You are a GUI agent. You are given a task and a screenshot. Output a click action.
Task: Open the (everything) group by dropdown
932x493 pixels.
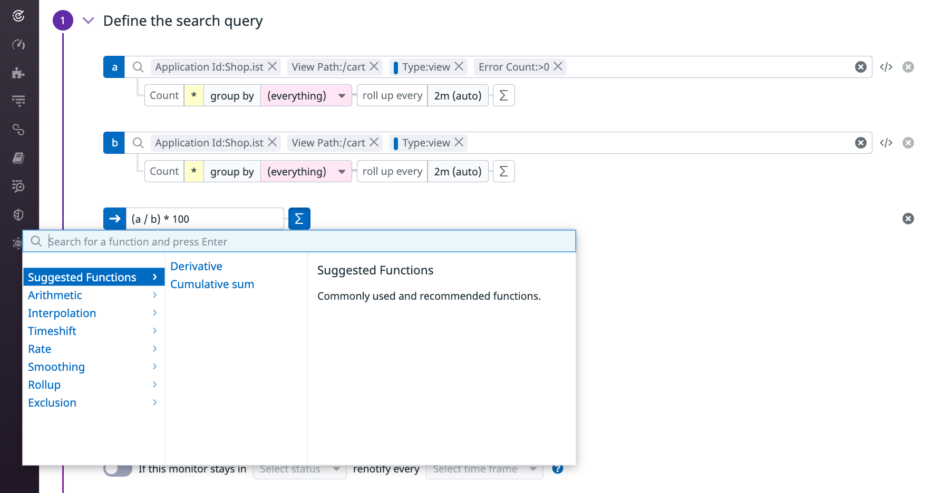tap(306, 95)
